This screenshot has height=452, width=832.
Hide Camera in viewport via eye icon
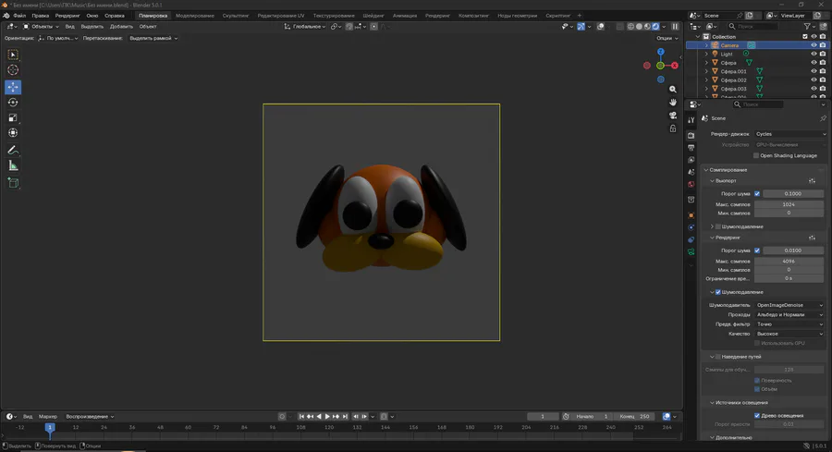814,45
